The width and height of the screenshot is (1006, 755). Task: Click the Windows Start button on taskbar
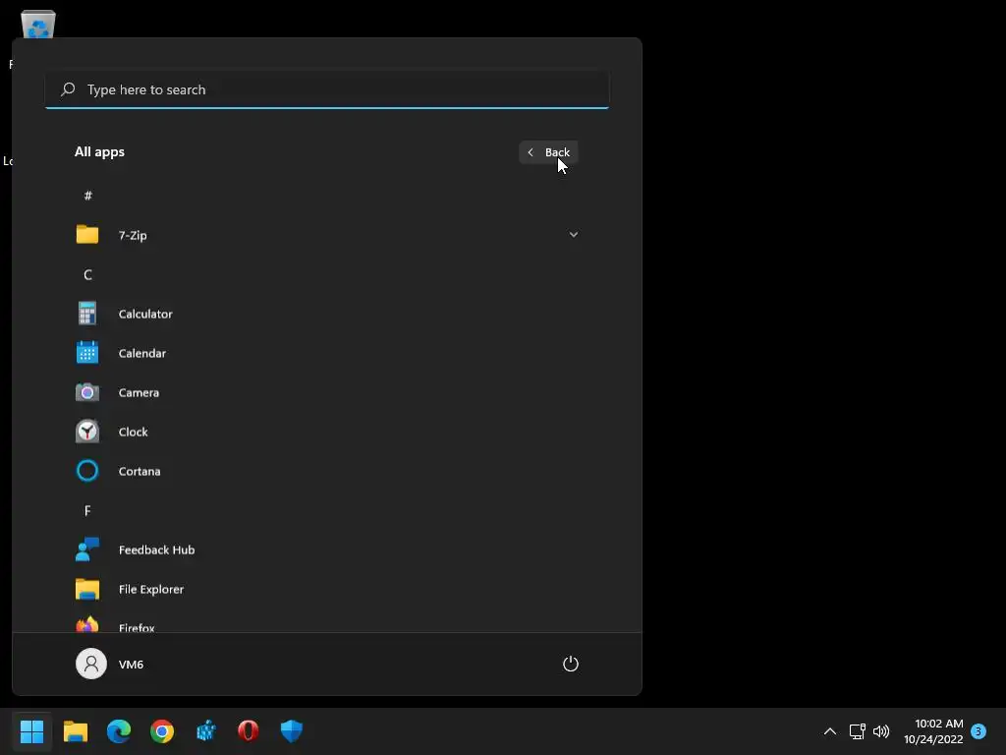click(x=32, y=730)
